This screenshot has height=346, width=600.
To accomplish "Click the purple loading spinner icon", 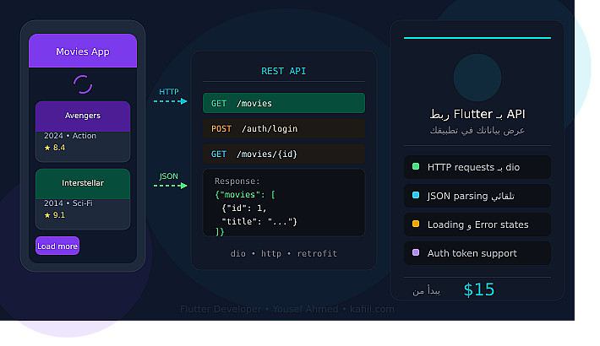I will coord(83,84).
